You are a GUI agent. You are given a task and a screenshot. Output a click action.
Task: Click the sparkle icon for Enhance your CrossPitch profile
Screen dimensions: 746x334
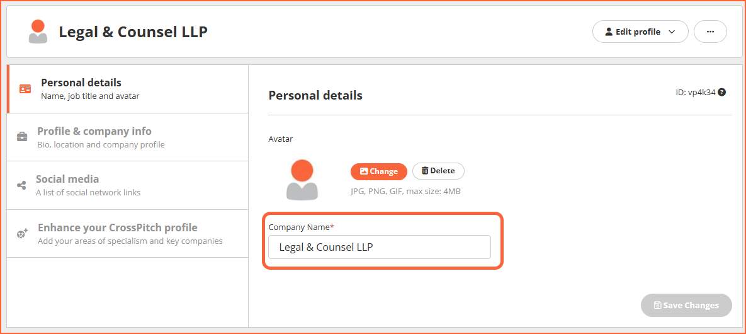[23, 233]
